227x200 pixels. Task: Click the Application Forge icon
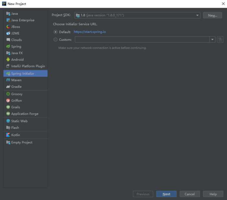(x=8, y=114)
